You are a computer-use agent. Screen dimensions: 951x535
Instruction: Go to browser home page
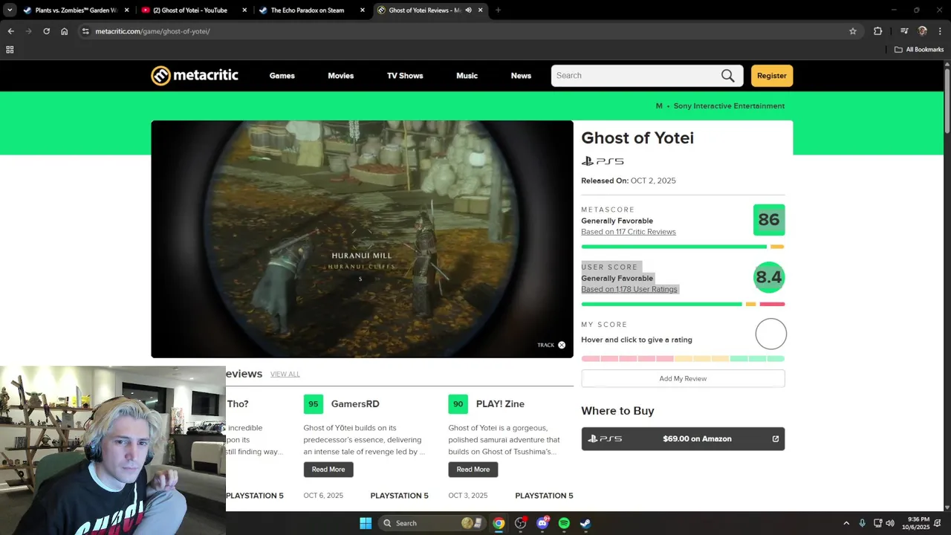[x=65, y=31]
